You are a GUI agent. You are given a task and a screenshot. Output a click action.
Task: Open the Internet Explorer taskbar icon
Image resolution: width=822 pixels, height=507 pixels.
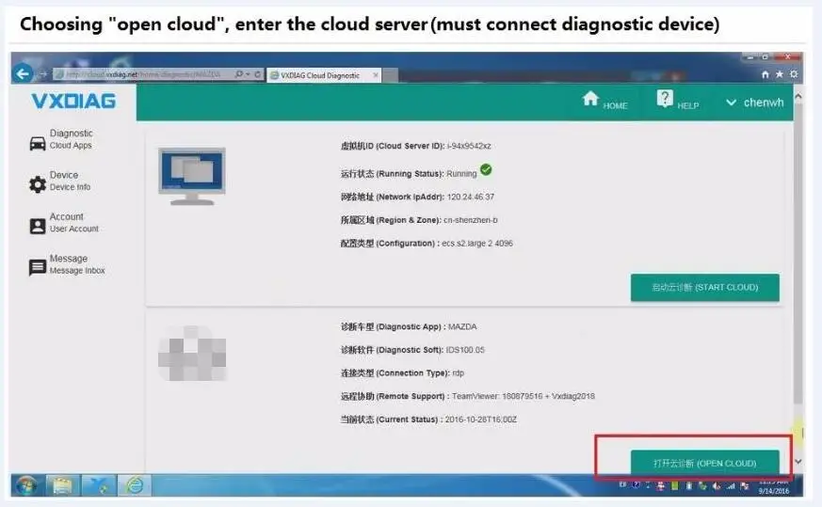[135, 485]
